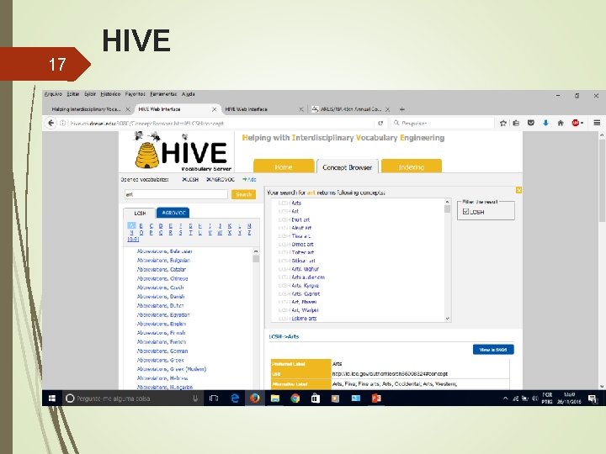Select the 'Arts' search result
The height and width of the screenshot is (454, 606).
(296, 203)
